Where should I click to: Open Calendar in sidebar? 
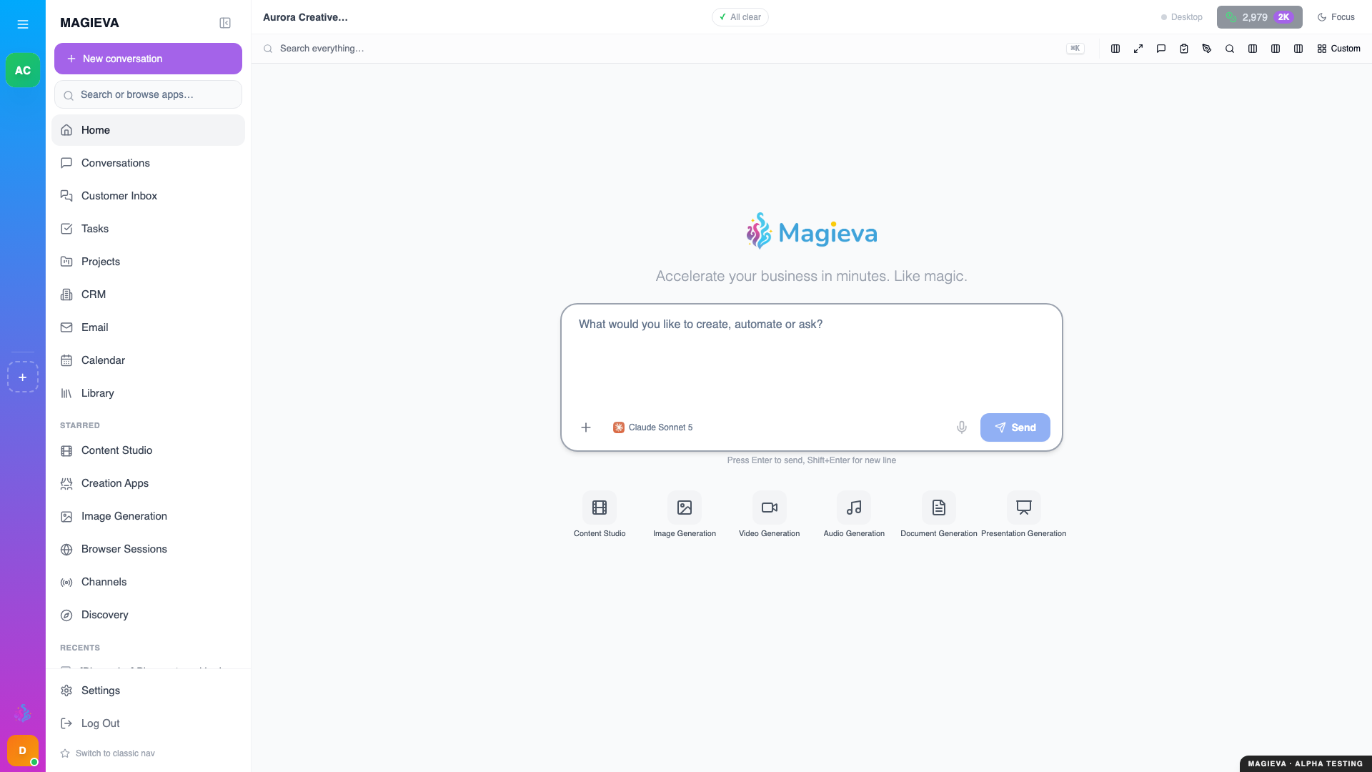148,360
